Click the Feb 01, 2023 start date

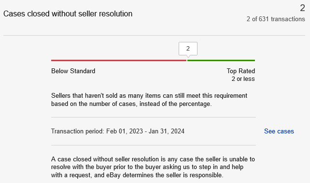(x=125, y=131)
